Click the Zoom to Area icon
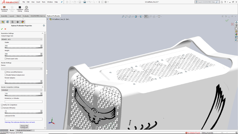This screenshot has height=134, width=238. coord(126,16)
